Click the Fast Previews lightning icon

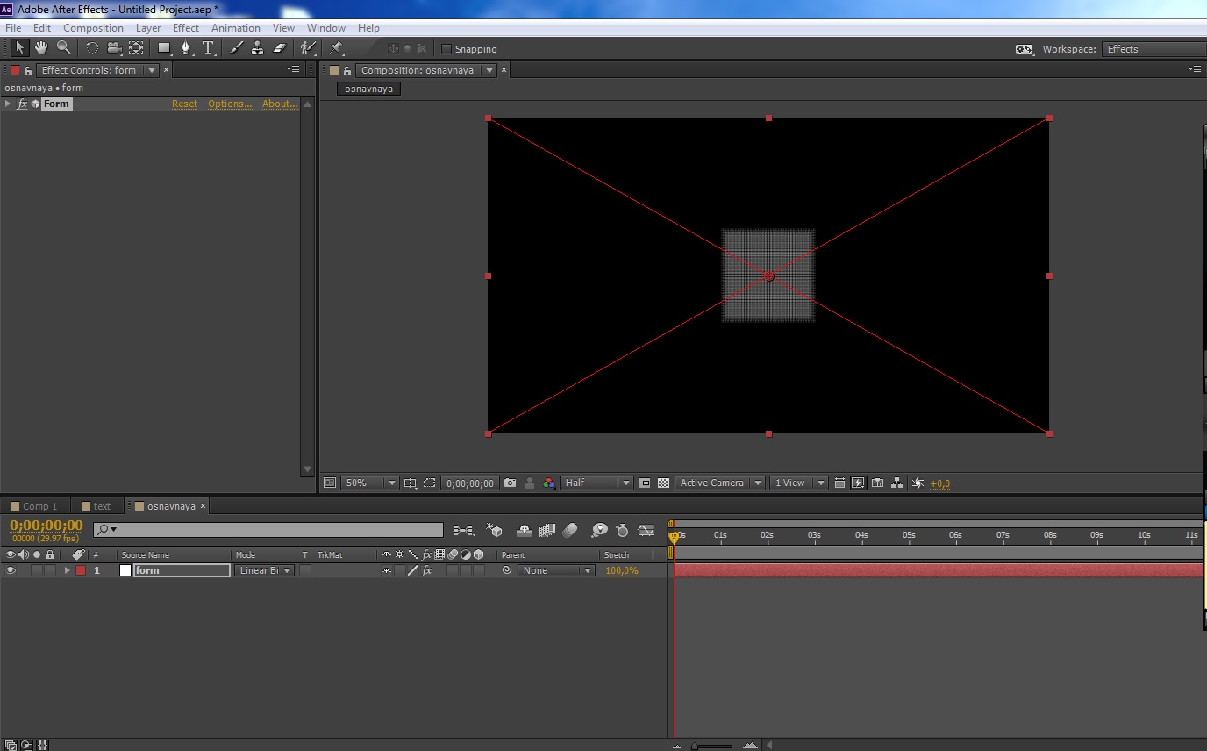point(859,483)
